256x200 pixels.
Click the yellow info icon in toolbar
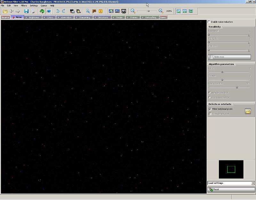[x=100, y=11]
